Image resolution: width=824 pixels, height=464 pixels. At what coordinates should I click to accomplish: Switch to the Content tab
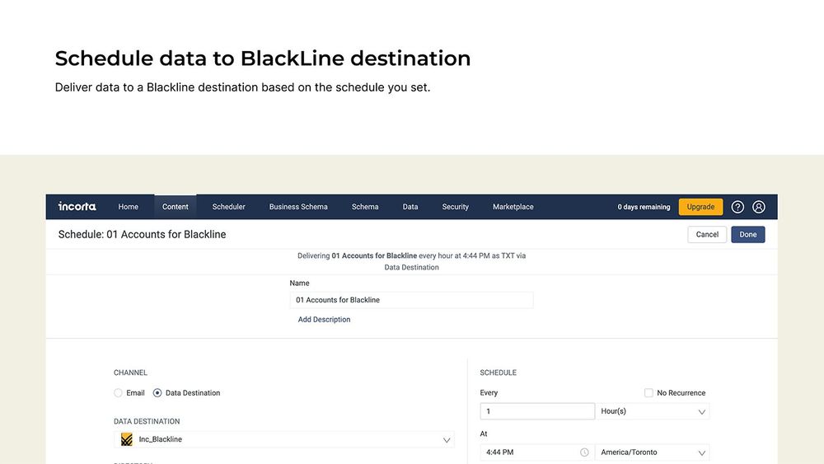click(175, 207)
